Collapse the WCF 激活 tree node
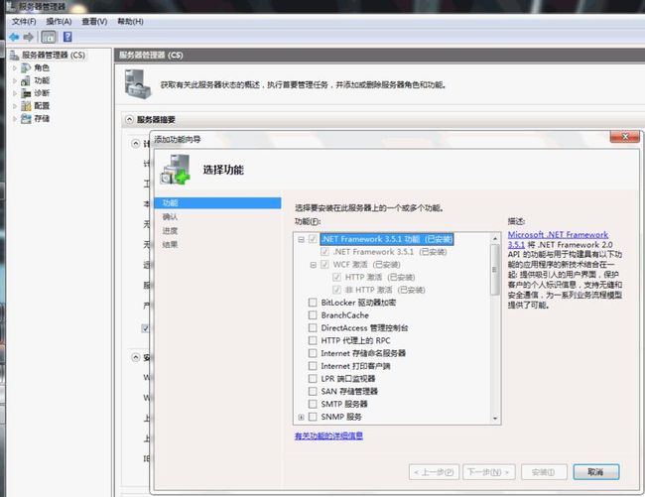Screen dimensions: 645x497 point(313,265)
